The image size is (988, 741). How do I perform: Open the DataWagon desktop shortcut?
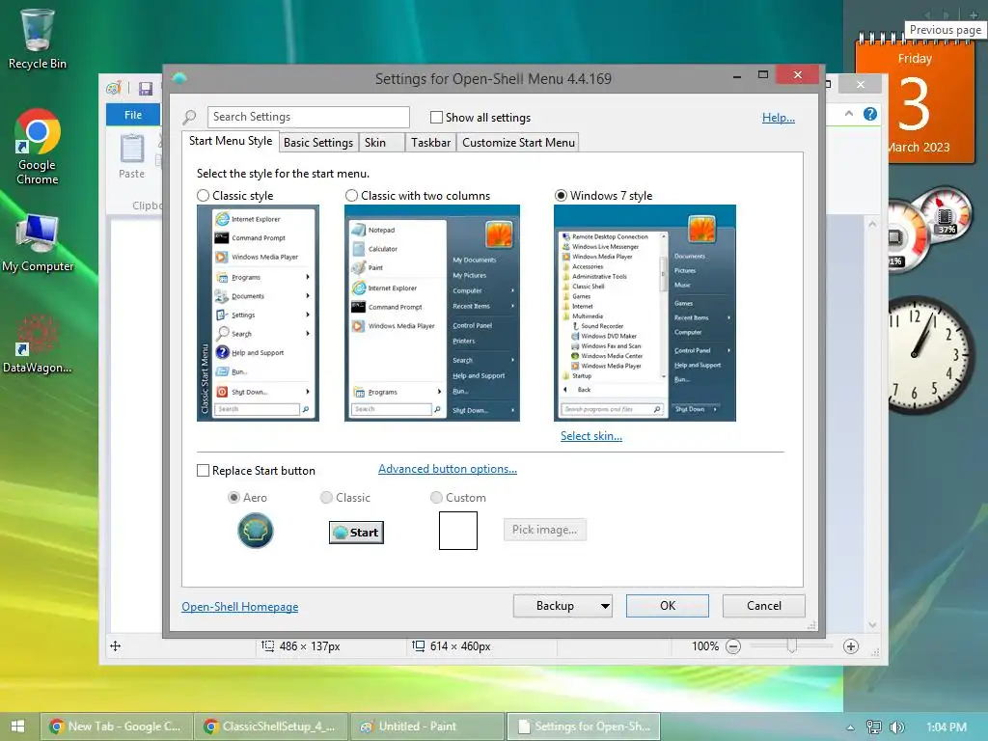pos(38,343)
